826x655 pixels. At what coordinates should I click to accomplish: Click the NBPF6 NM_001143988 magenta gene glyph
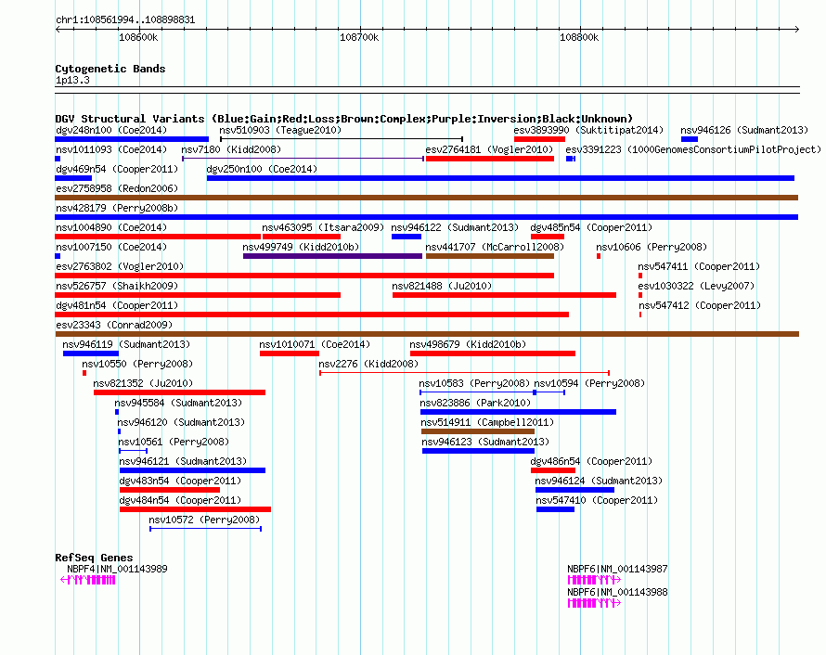tap(594, 603)
